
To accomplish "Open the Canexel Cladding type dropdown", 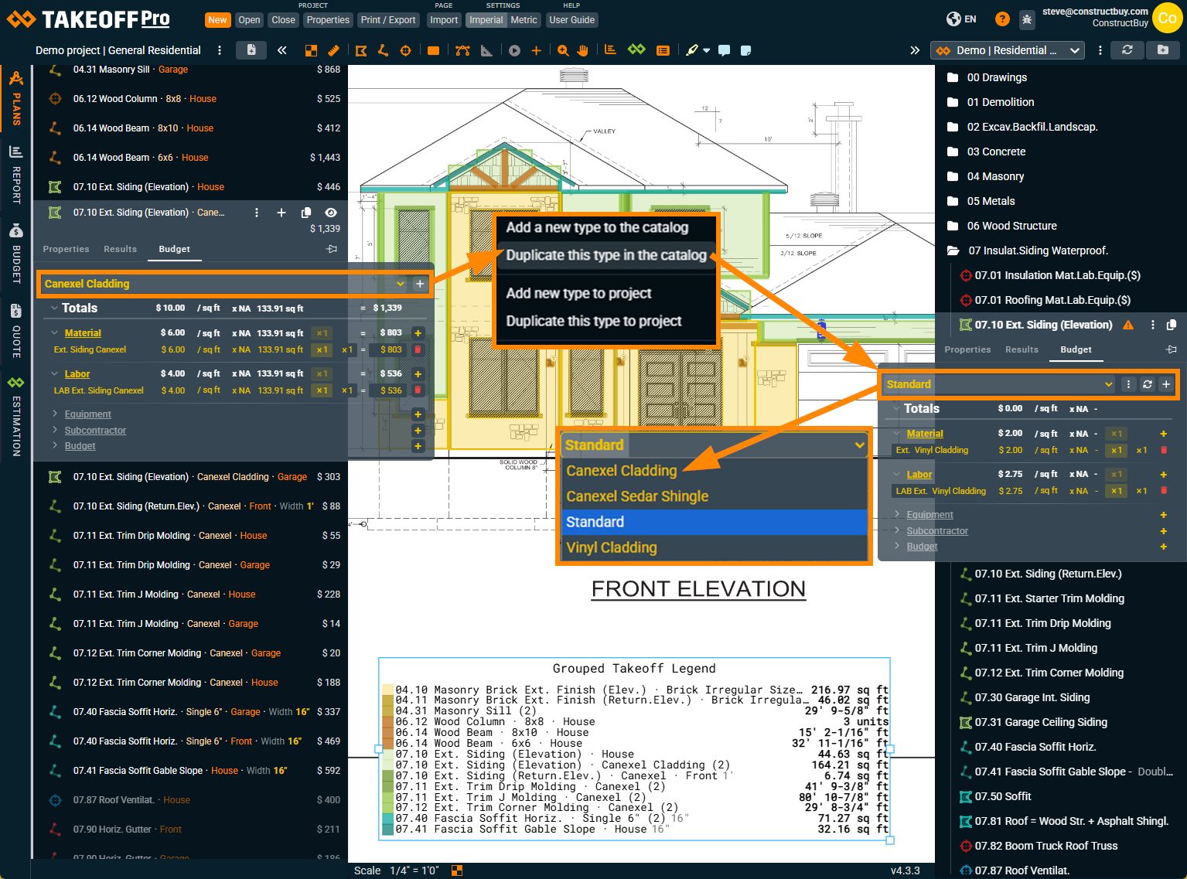I will pos(224,284).
